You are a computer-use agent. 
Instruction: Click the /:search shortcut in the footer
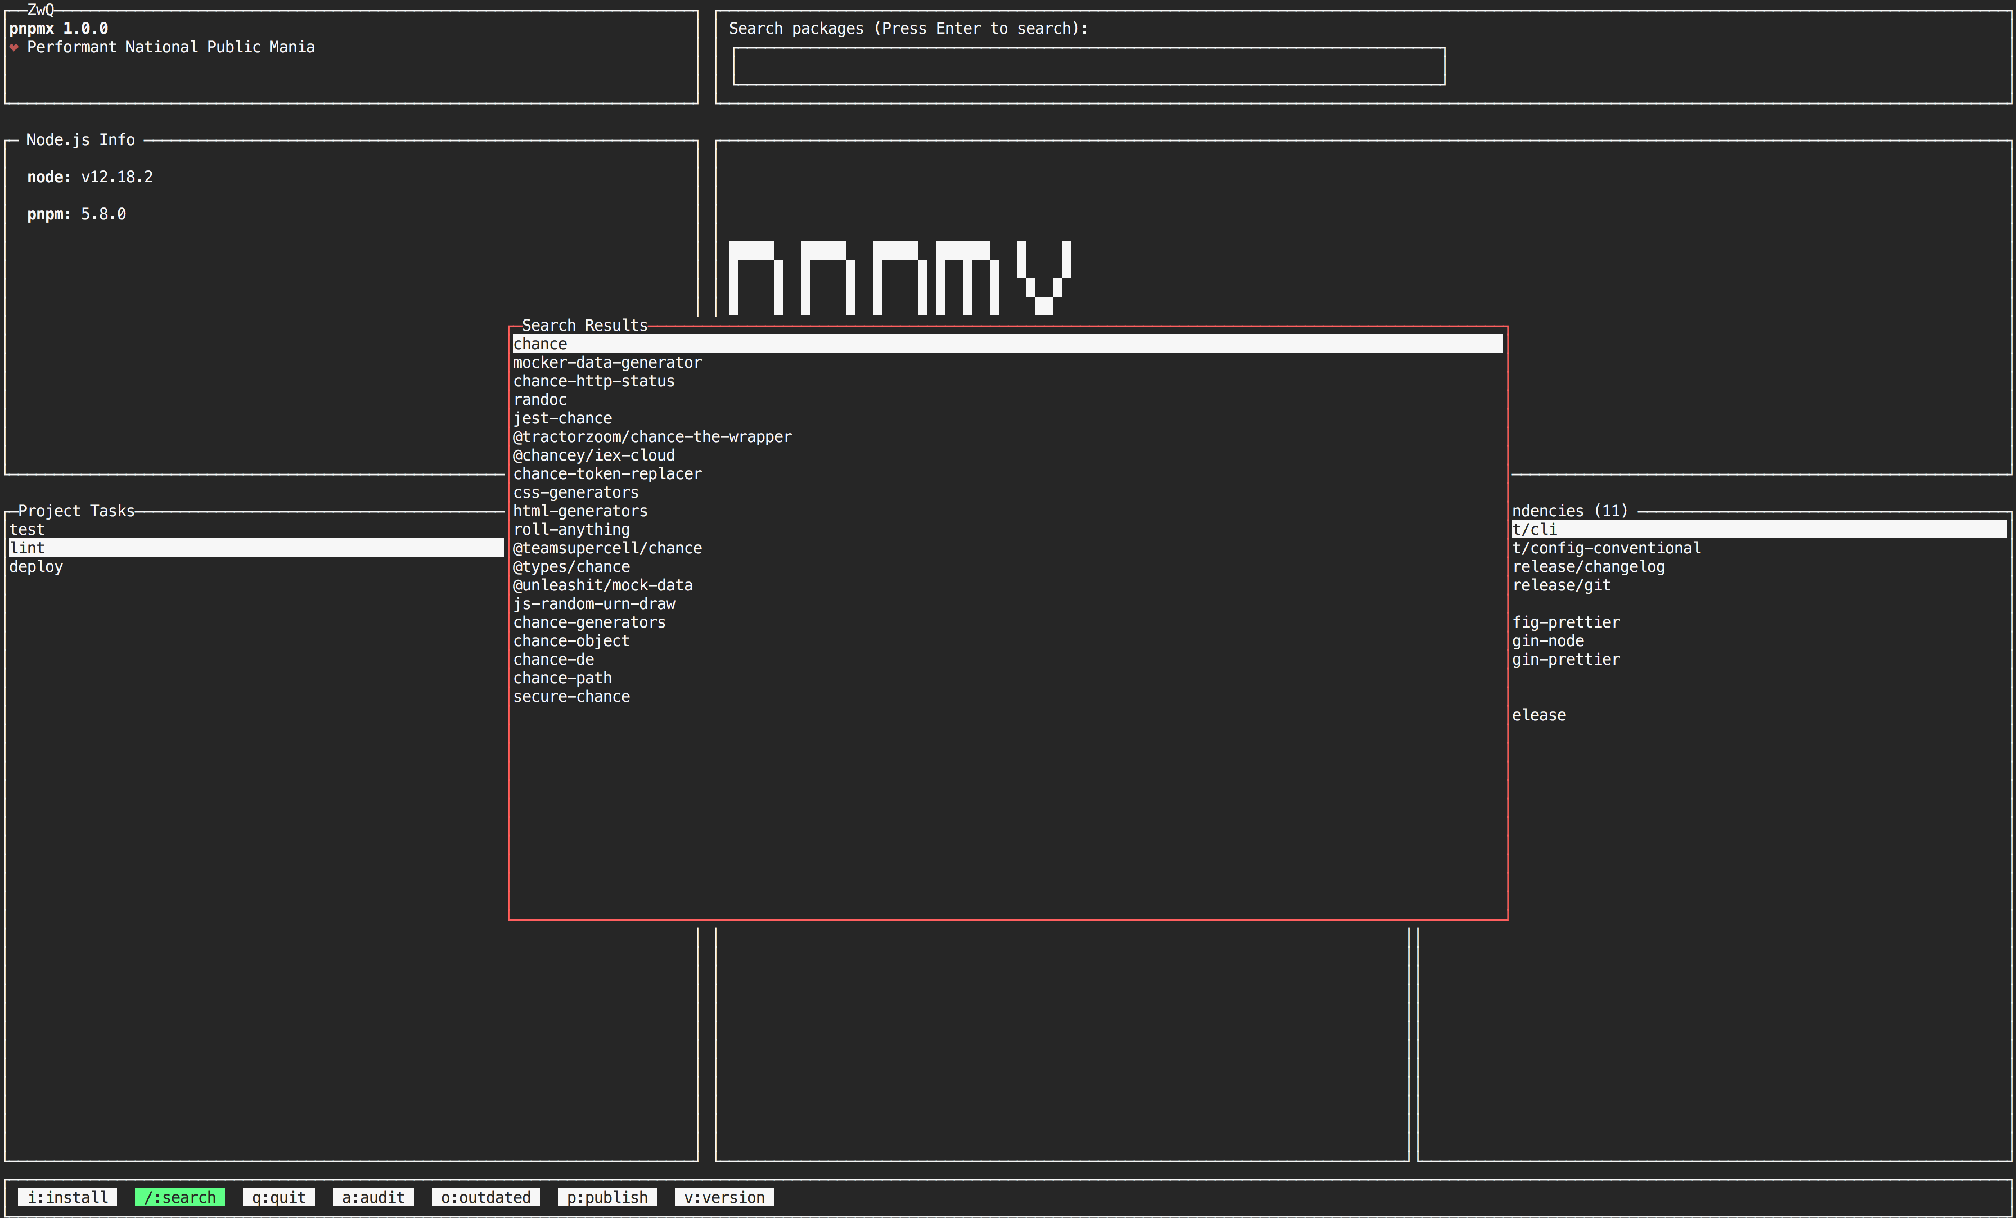click(x=179, y=1197)
